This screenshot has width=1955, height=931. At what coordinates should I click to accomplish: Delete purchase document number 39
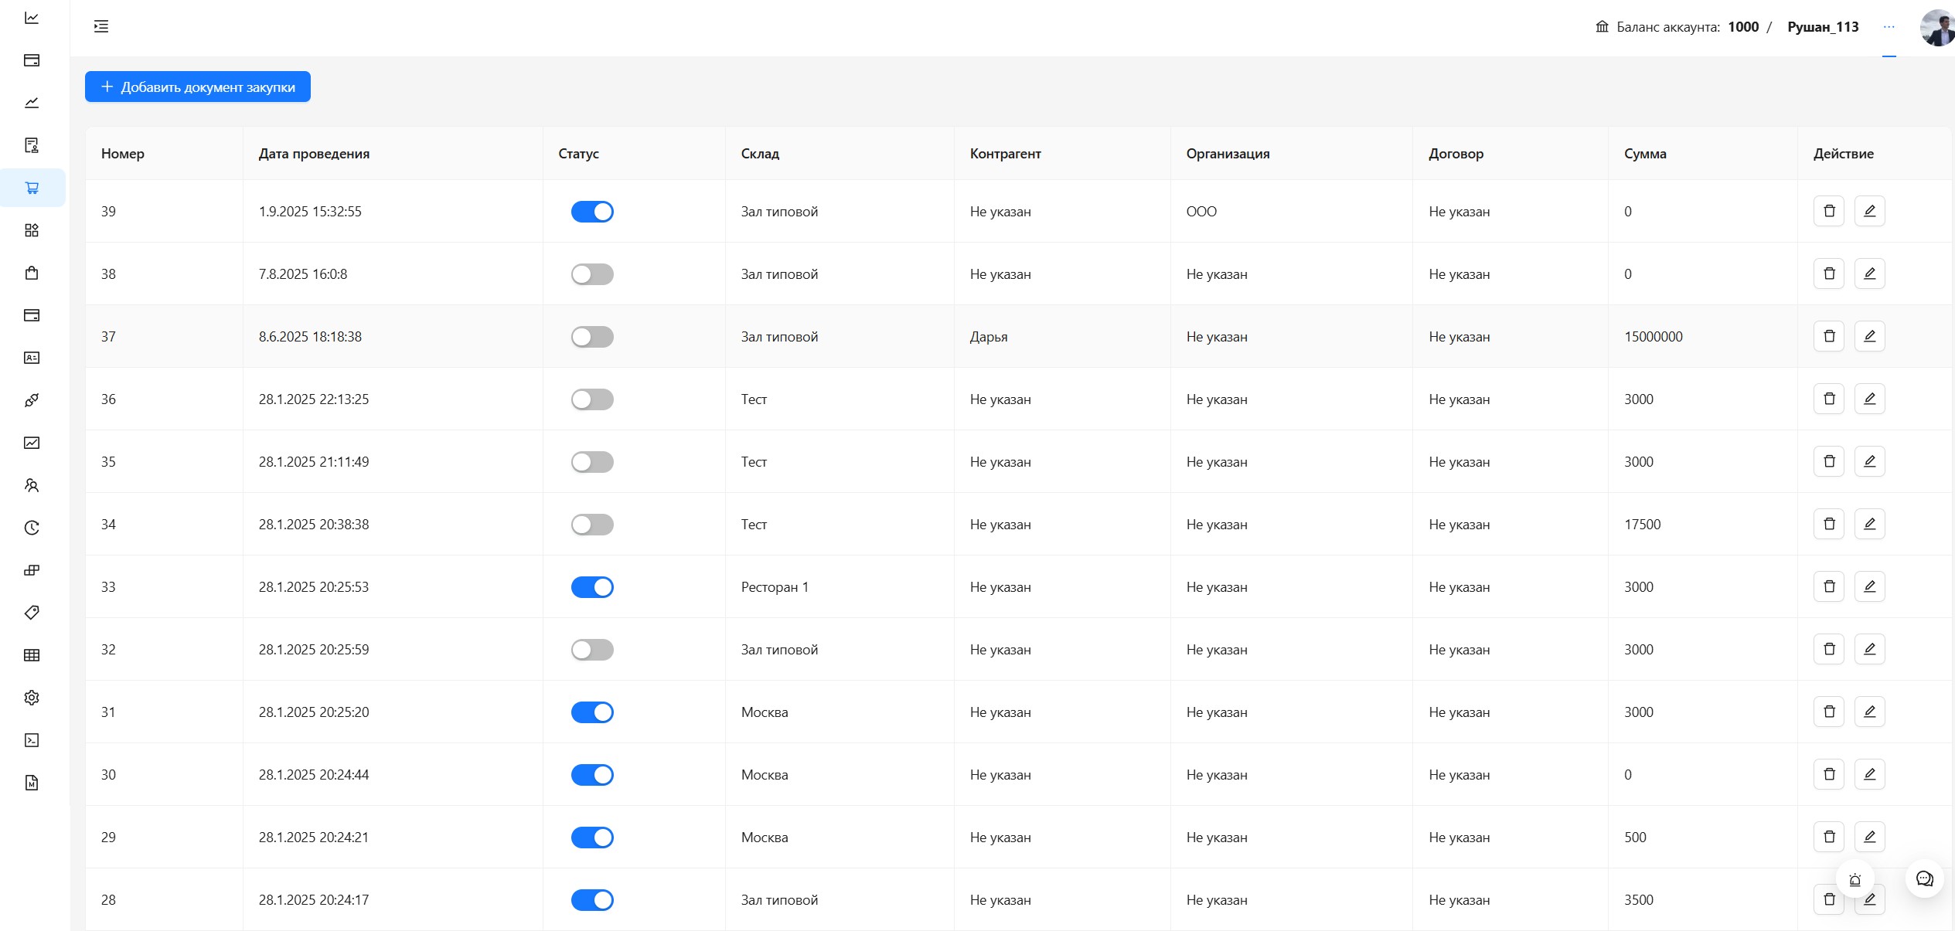pos(1828,211)
